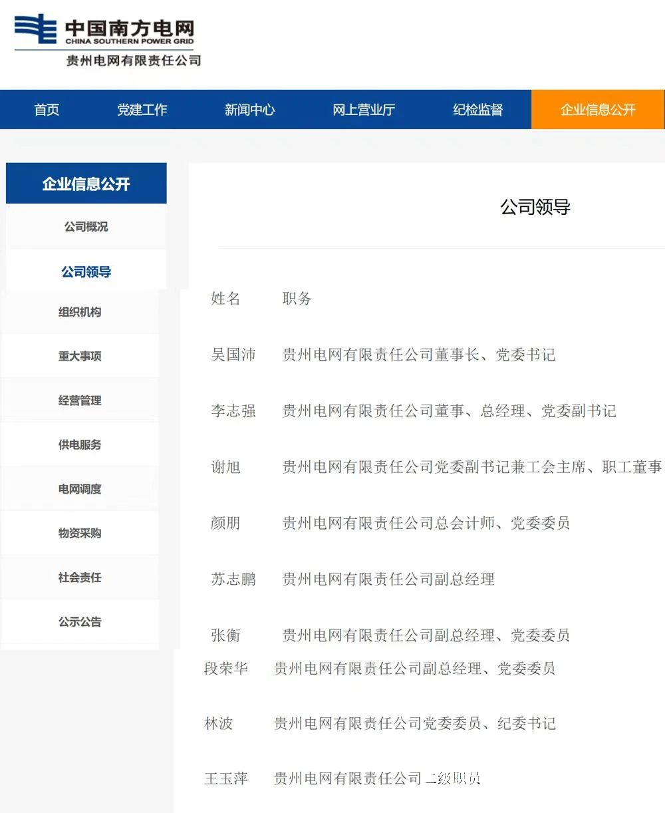Open the 经营管理 sidebar item
The width and height of the screenshot is (665, 813).
tap(80, 400)
